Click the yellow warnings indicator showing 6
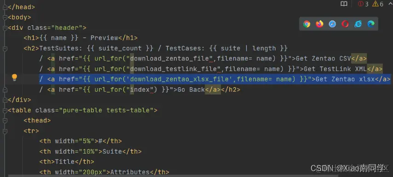This screenshot has width=393, height=177. click(378, 4)
